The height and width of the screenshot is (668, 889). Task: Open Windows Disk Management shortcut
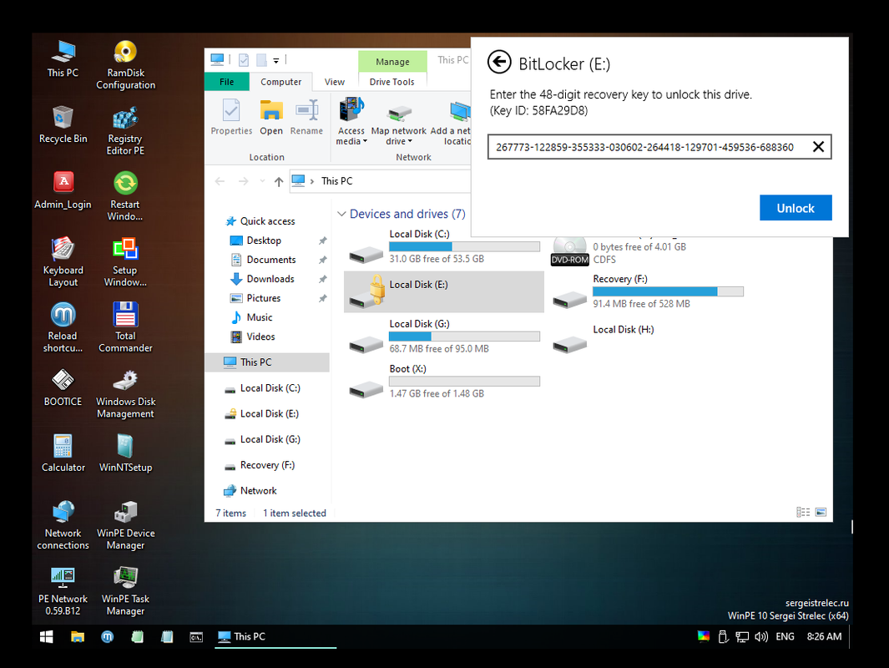click(x=125, y=393)
